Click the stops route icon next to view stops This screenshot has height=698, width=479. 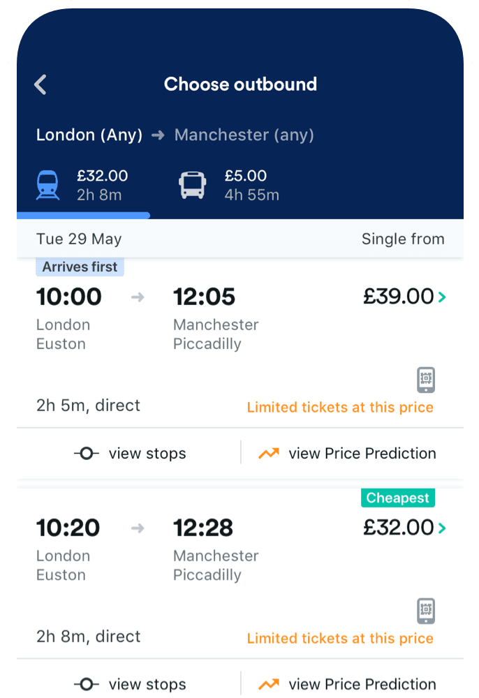tap(86, 453)
